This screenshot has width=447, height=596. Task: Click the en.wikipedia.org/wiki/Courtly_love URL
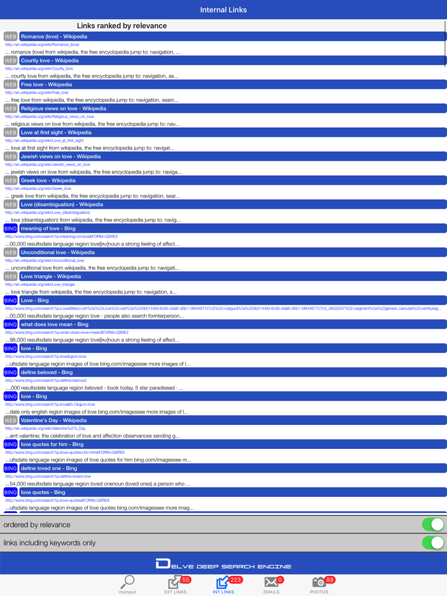pos(39,69)
